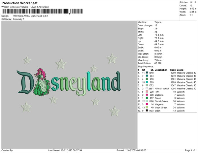Click the Natural White description
The image size is (198, 153).
(162, 89)
